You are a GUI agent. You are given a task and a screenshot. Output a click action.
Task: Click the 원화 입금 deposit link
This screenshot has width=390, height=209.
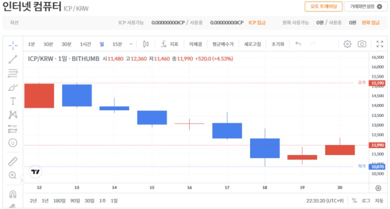[x=371, y=22]
